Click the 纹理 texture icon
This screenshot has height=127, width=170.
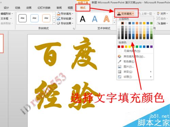120,77
